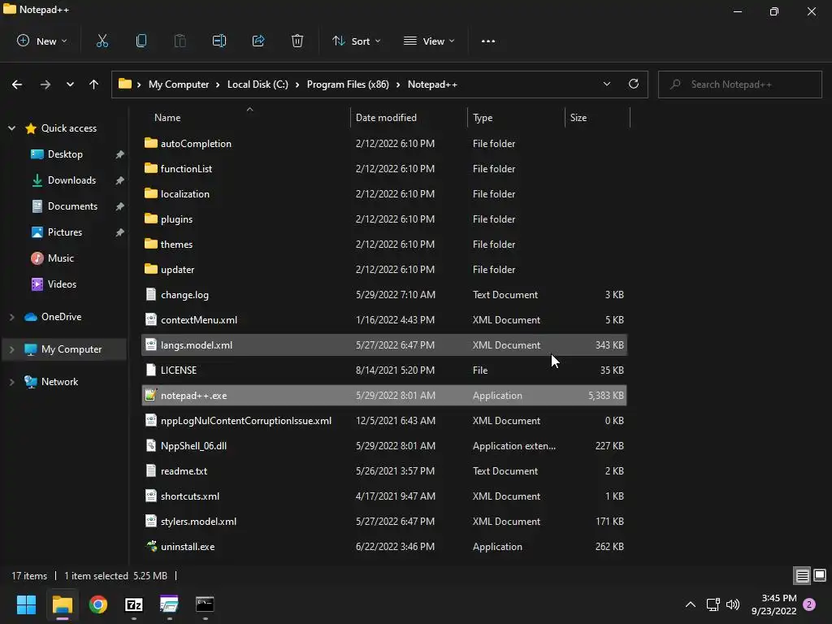Select the change.log file
The width and height of the screenshot is (832, 624).
click(384, 294)
